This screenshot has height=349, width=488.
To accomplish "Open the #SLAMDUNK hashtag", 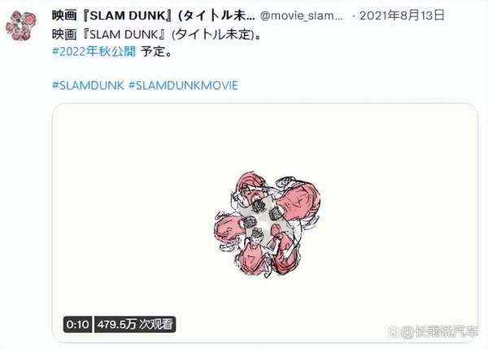I will [88, 85].
